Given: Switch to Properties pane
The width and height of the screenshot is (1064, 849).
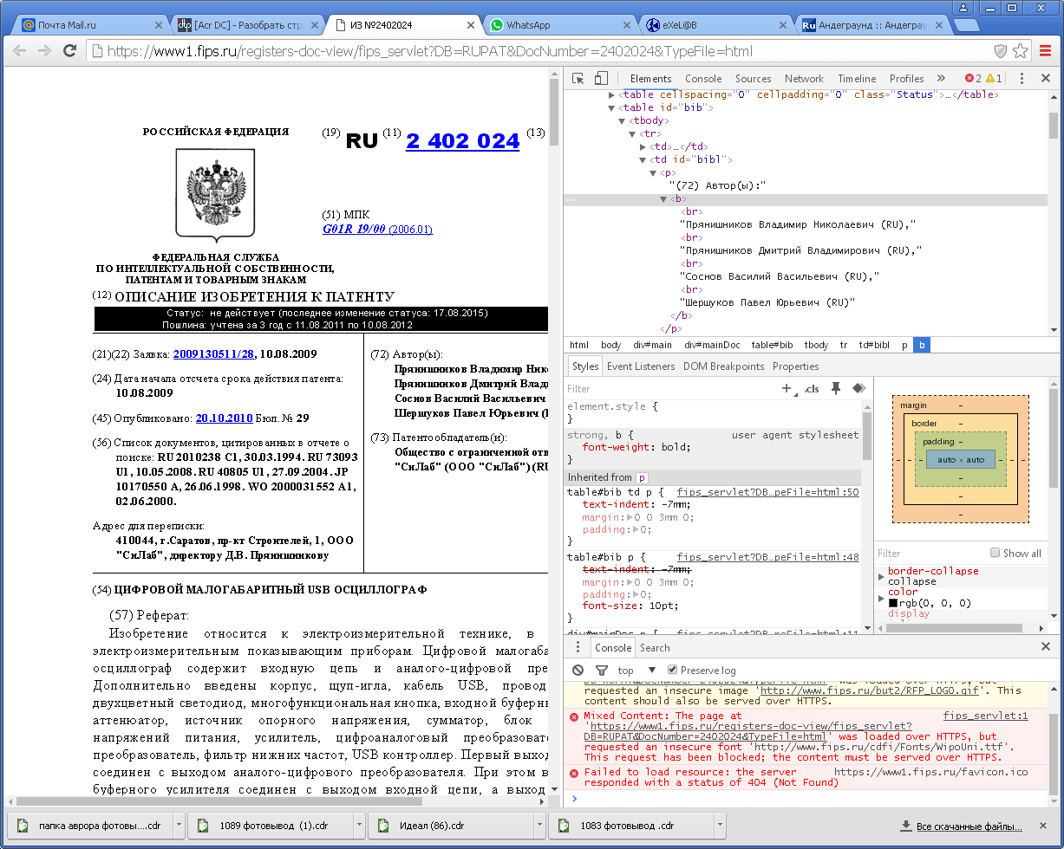Looking at the screenshot, I should 795,366.
